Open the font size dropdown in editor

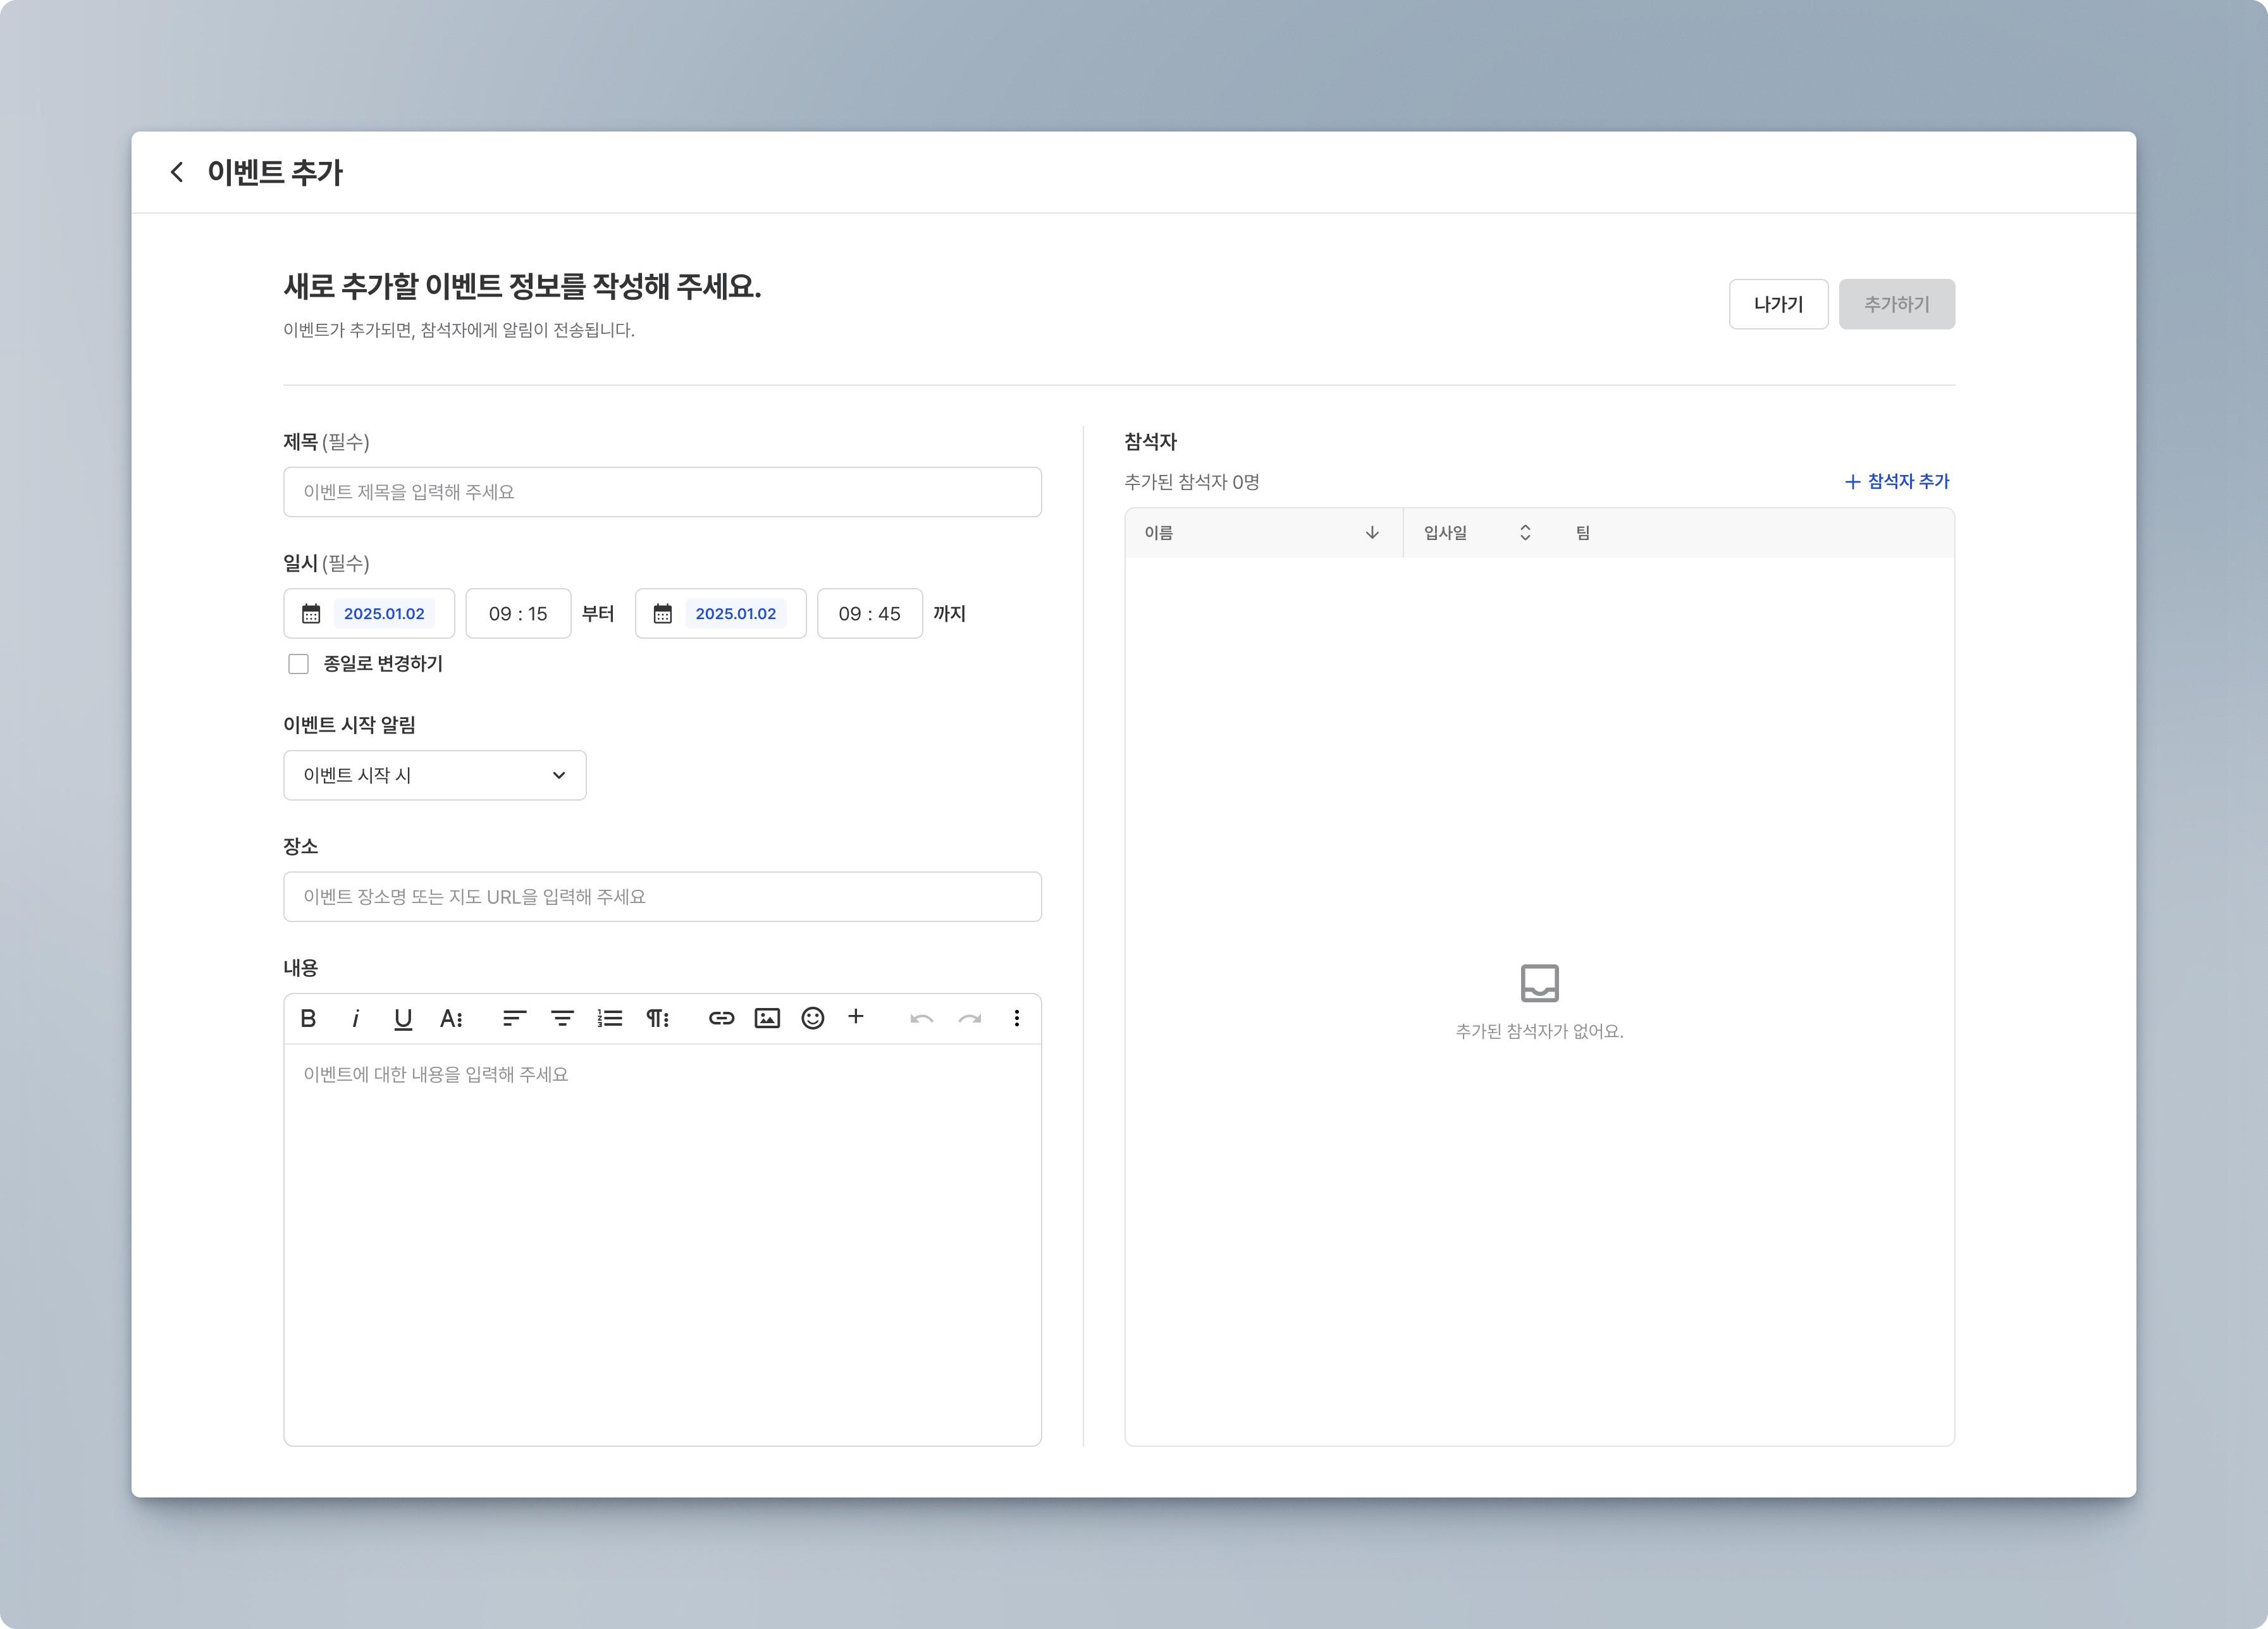point(451,1018)
